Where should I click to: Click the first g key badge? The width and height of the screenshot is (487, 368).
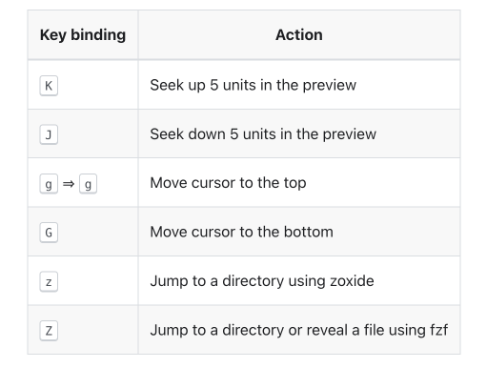[x=49, y=183]
